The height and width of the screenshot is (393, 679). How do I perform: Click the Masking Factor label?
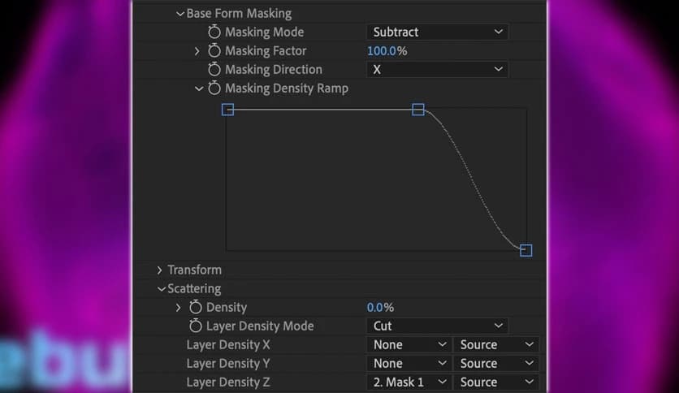266,50
